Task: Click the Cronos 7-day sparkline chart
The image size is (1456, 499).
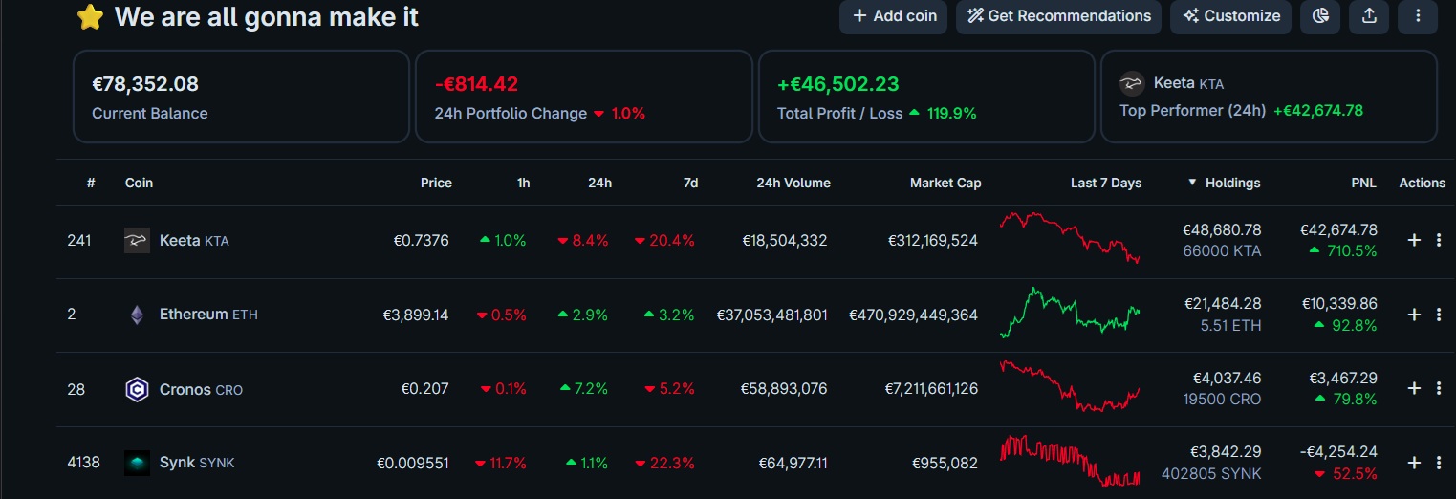Action: pyautogui.click(x=1070, y=386)
